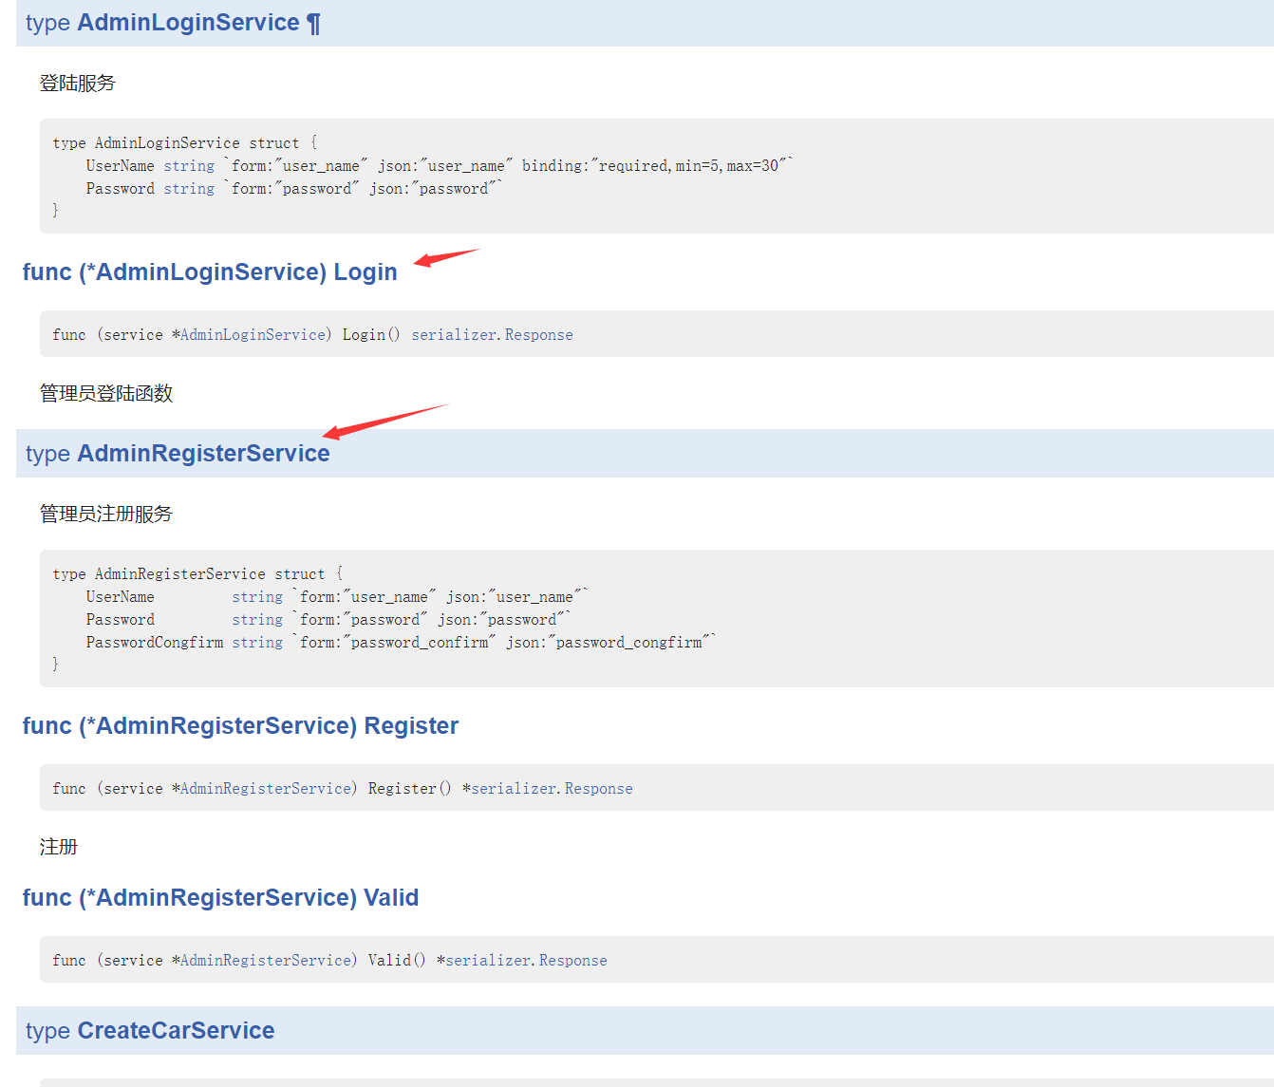Follow AdminRegisterService receiver link in Register signature

(x=266, y=788)
